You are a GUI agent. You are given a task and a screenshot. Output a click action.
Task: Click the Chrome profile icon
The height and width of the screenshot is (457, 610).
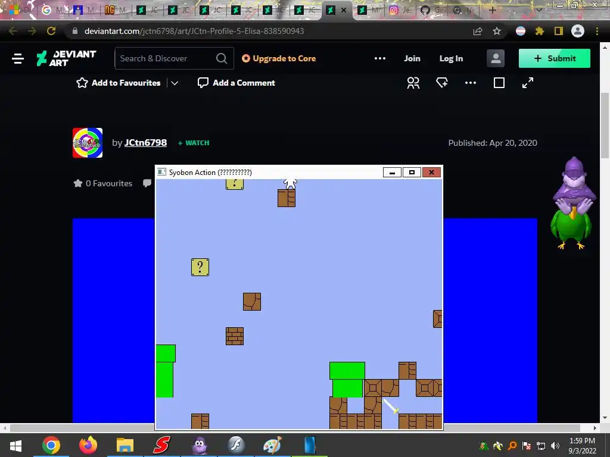578,31
